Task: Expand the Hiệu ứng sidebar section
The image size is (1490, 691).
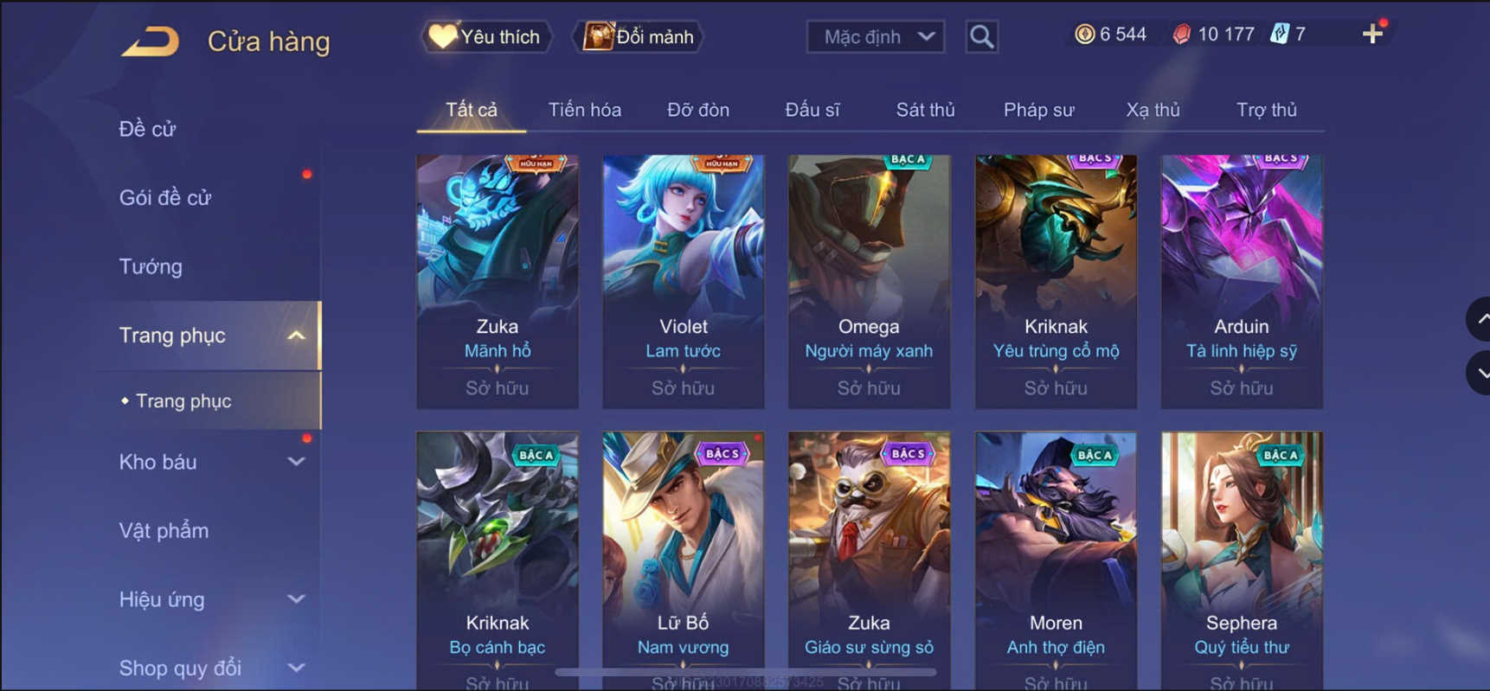Action: tap(296, 599)
